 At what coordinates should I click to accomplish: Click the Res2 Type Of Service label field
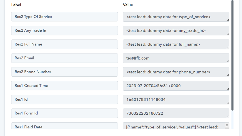pos(65,17)
